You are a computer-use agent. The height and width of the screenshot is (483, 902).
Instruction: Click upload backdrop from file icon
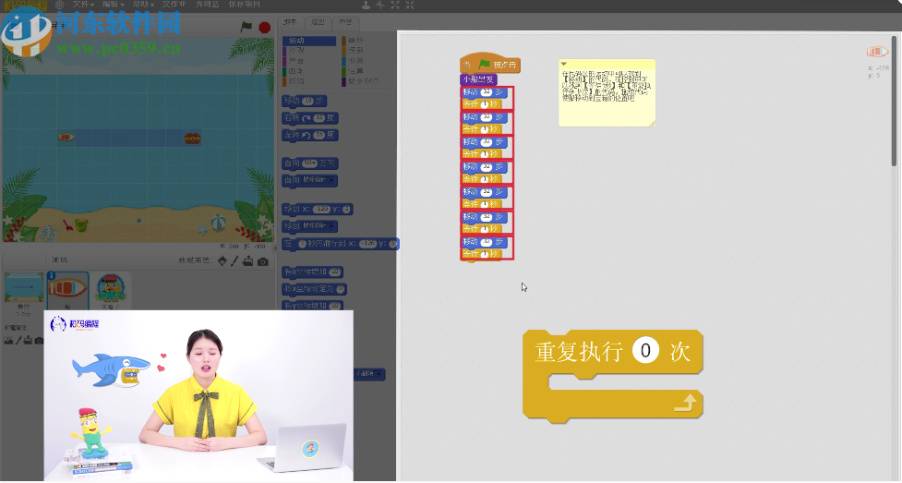pyautogui.click(x=29, y=341)
